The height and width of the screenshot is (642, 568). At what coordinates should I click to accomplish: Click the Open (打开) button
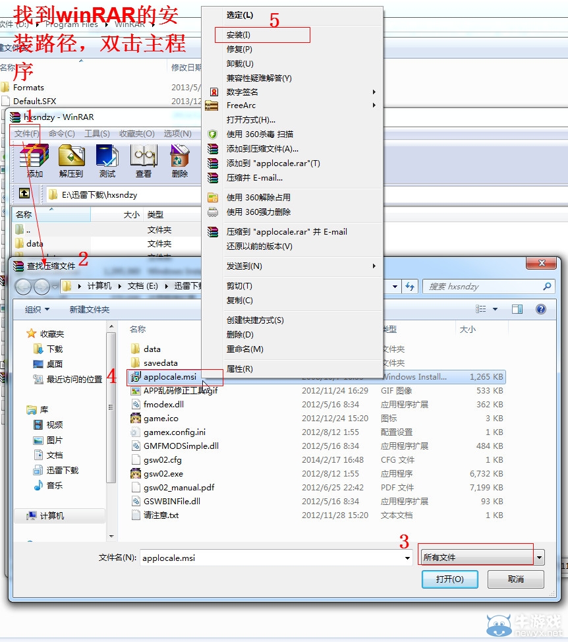click(450, 579)
